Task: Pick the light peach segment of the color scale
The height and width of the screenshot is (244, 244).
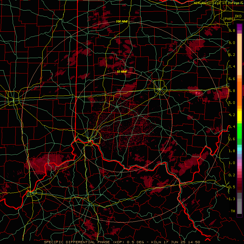Action: click(x=239, y=56)
